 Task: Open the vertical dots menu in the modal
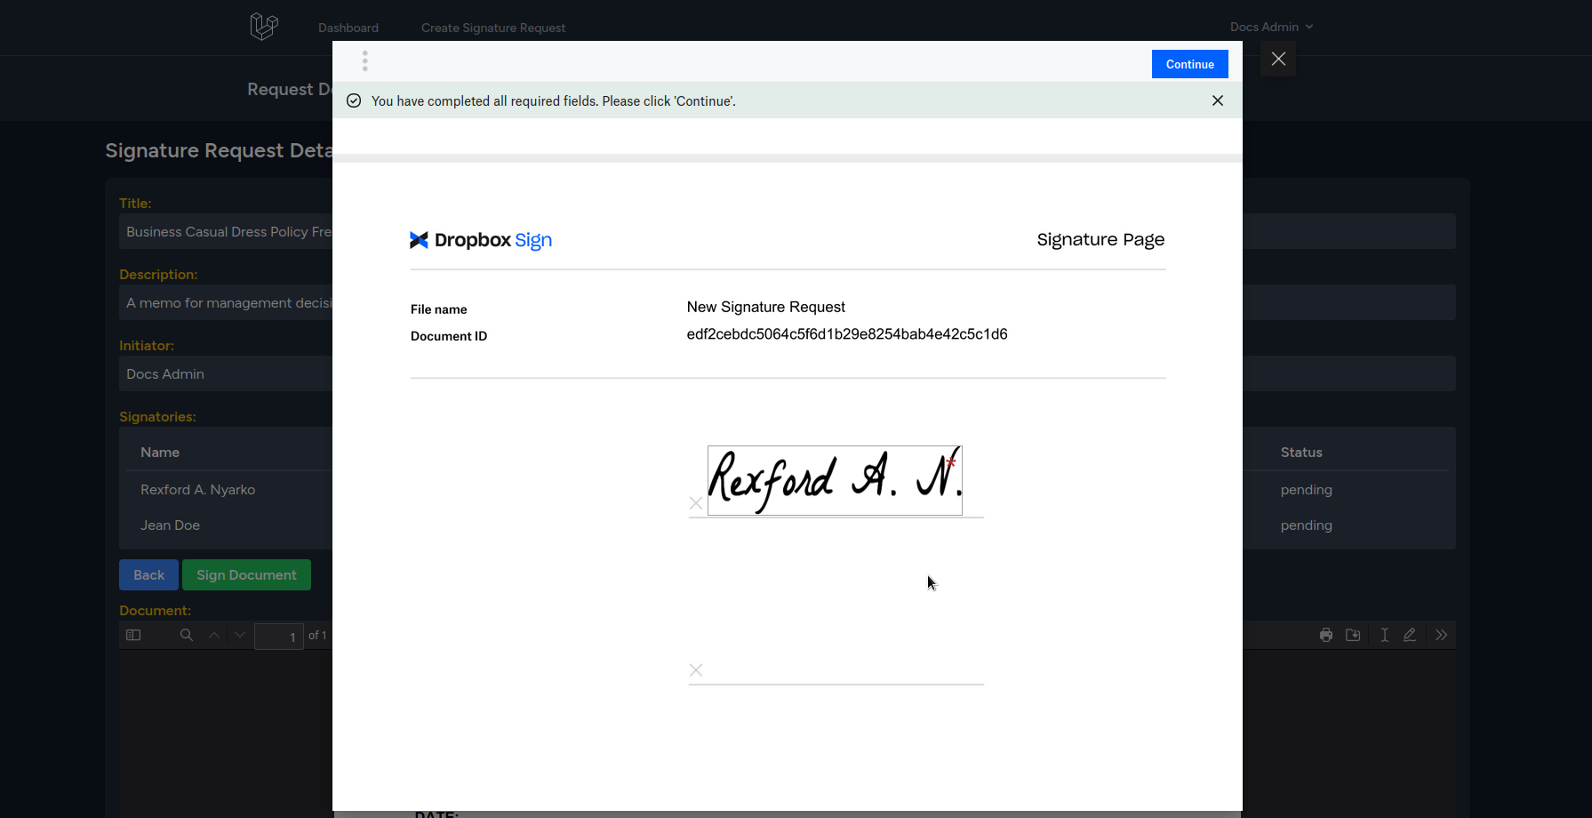click(x=365, y=60)
